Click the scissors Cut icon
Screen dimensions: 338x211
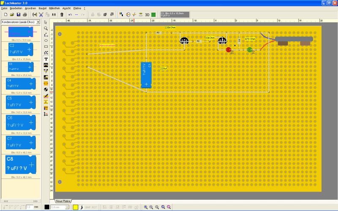click(x=41, y=14)
